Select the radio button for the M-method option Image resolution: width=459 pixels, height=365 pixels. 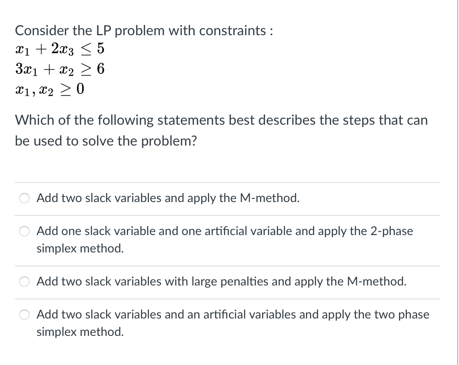tap(24, 198)
